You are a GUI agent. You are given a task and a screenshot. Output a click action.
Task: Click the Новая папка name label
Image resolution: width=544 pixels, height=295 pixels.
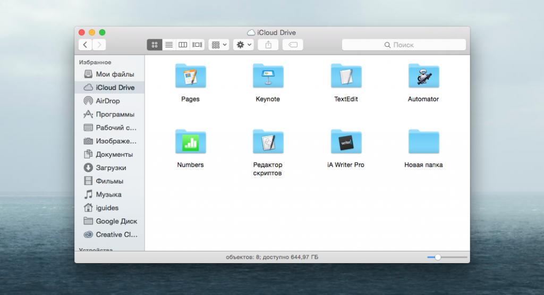pos(423,165)
